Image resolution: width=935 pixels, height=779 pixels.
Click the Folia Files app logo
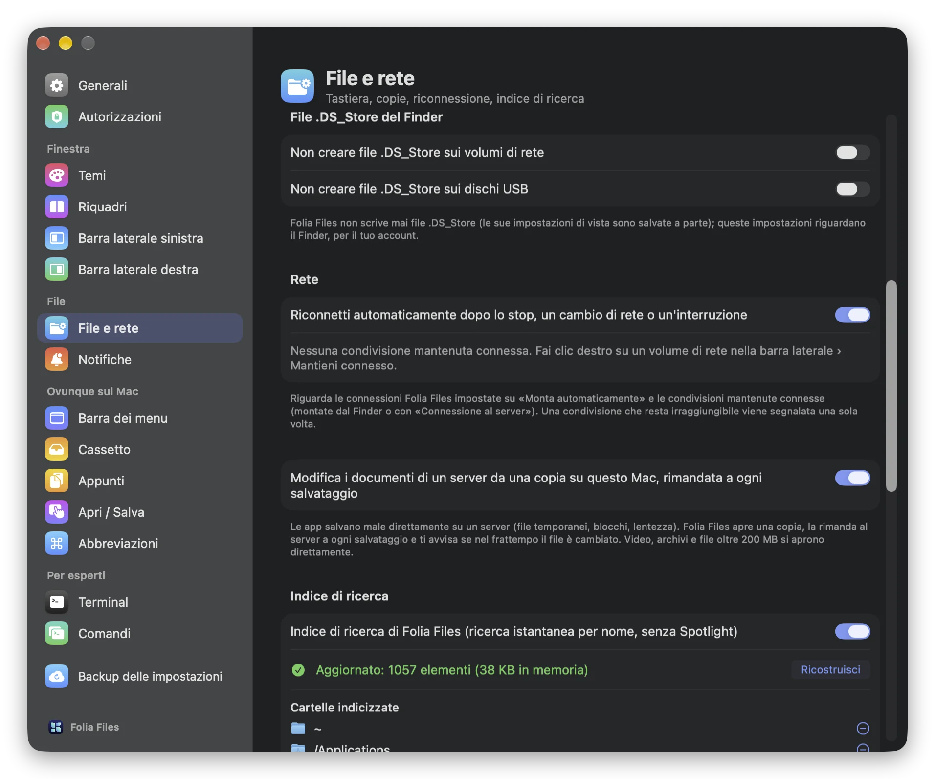tap(56, 727)
